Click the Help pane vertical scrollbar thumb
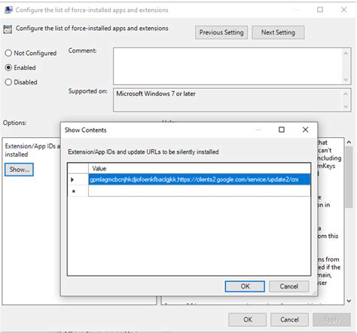 coord(349,177)
